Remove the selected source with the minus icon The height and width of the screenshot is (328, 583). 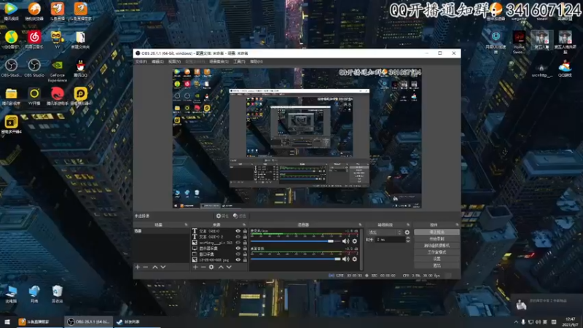coord(203,267)
